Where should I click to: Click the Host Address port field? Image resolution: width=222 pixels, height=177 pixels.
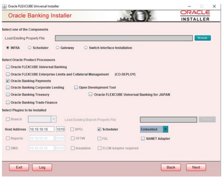click(61, 129)
